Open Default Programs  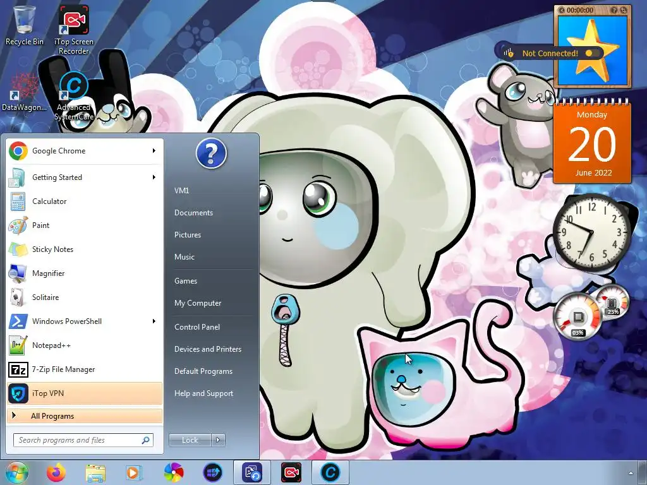pyautogui.click(x=203, y=371)
